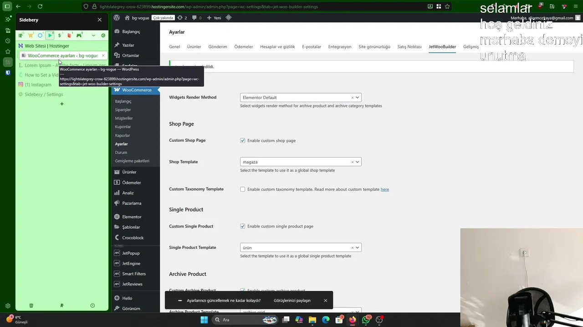
Task: Open the Widgets Render Method dropdown
Action: [x=301, y=98]
